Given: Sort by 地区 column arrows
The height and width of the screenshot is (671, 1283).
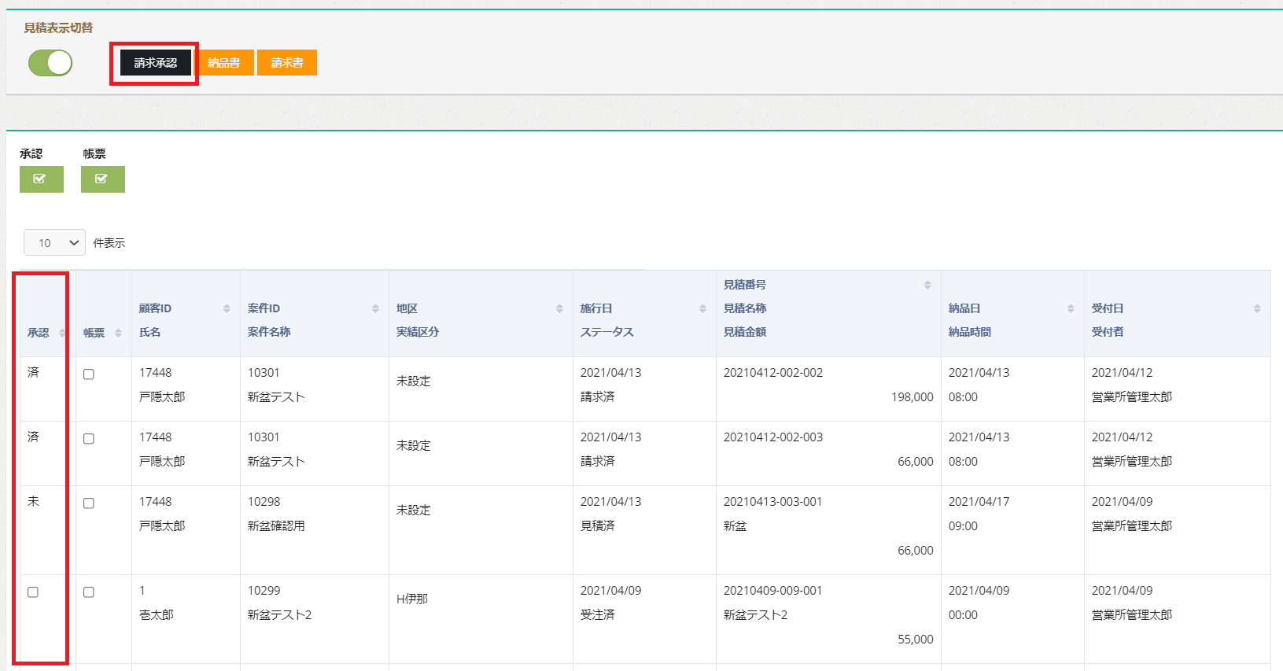Looking at the screenshot, I should coord(559,308).
